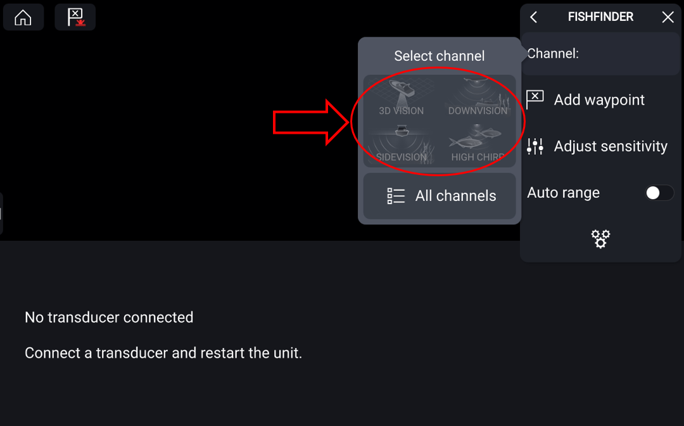
Task: Expand the left edge side handle
Action: (1, 214)
